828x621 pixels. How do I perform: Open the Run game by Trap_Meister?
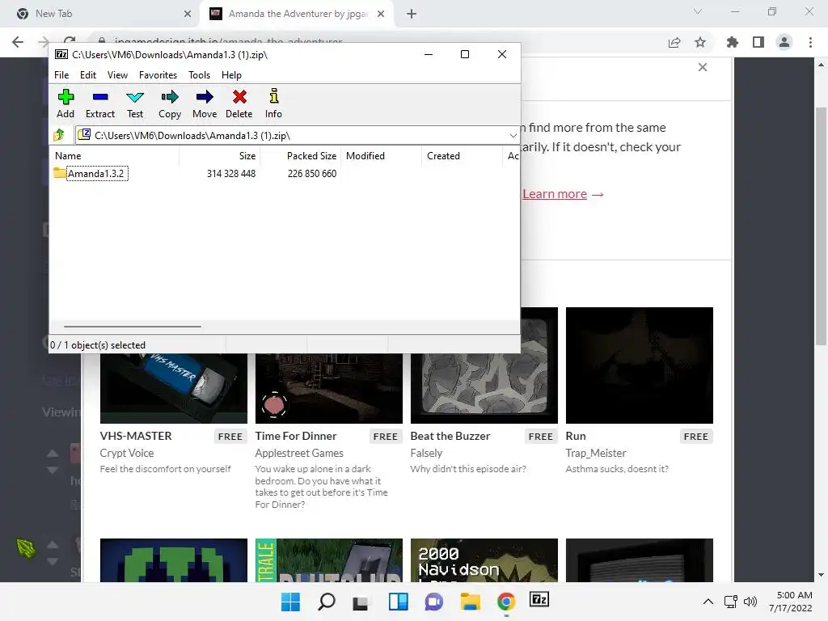click(576, 436)
